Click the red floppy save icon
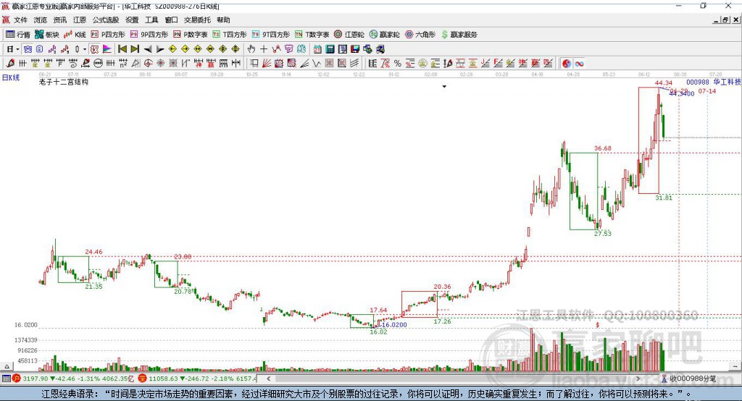Viewport: 742px width, 401px height. [x=355, y=49]
